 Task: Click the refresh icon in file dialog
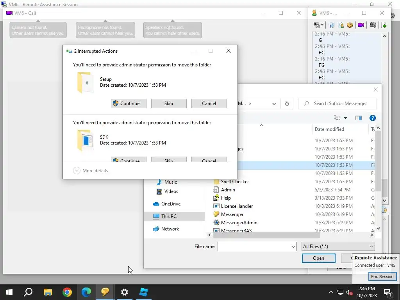[x=287, y=104]
